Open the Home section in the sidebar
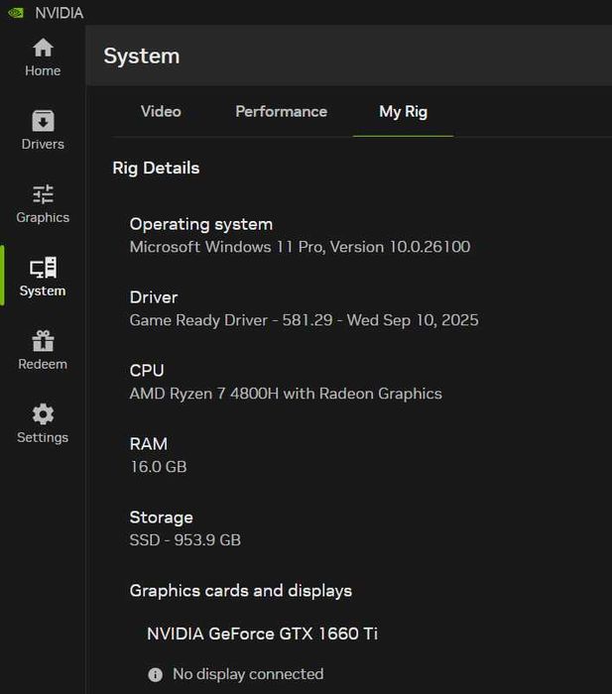This screenshot has height=694, width=612. (43, 58)
